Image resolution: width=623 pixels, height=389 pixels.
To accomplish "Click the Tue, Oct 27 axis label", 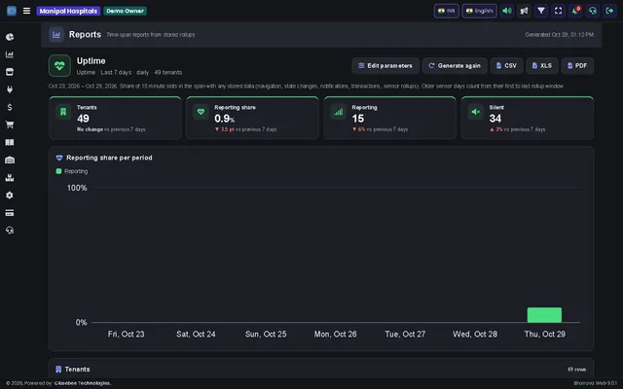I will coord(405,335).
